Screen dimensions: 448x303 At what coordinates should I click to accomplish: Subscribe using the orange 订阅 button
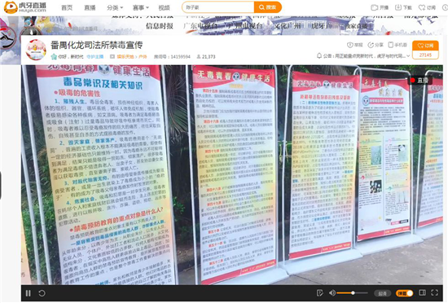tap(425, 46)
